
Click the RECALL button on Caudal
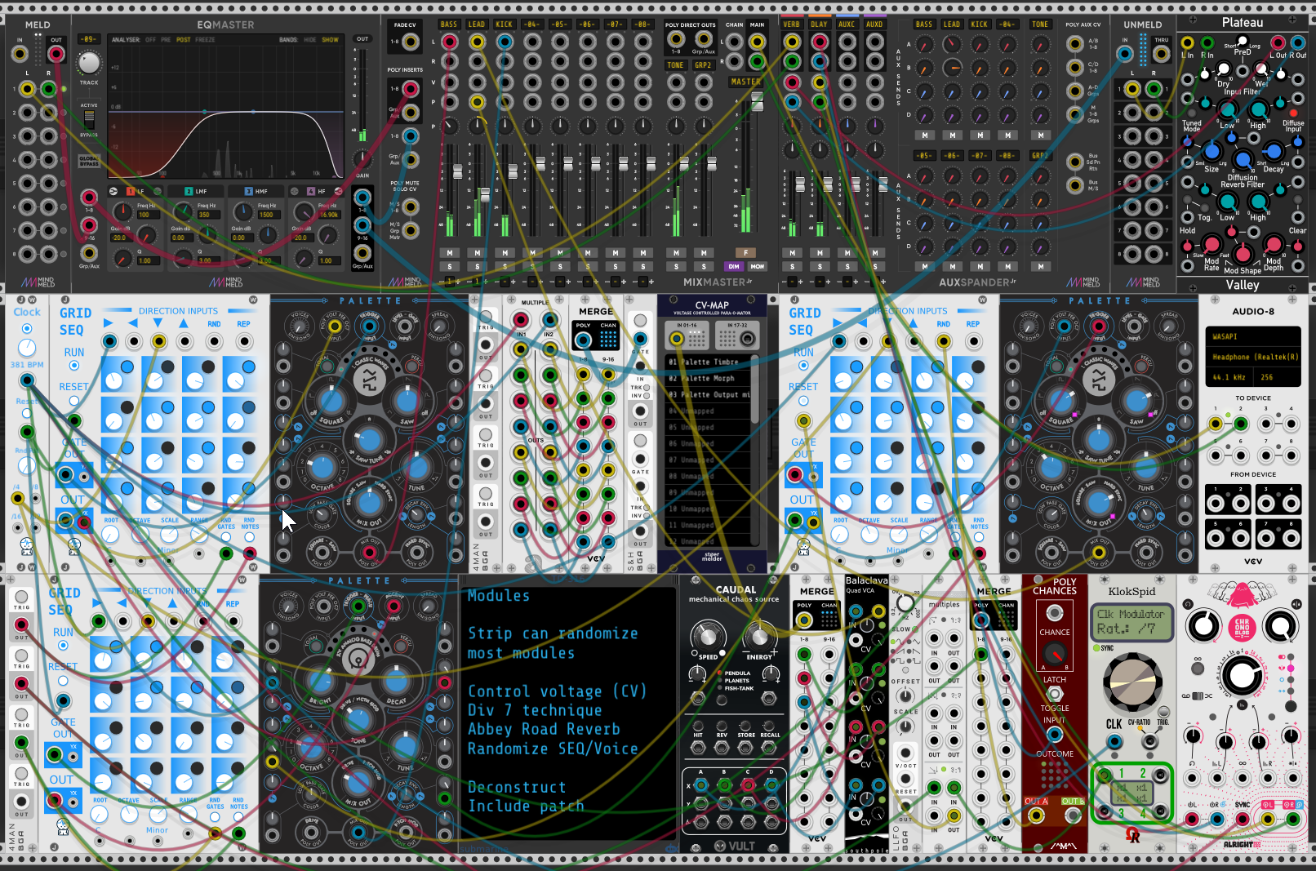click(770, 725)
